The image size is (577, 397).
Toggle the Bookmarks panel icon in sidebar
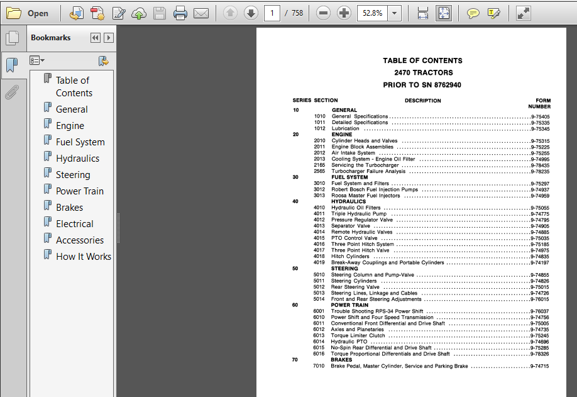pyautogui.click(x=12, y=65)
